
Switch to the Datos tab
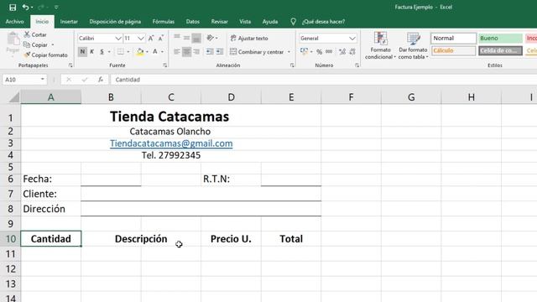tap(193, 22)
